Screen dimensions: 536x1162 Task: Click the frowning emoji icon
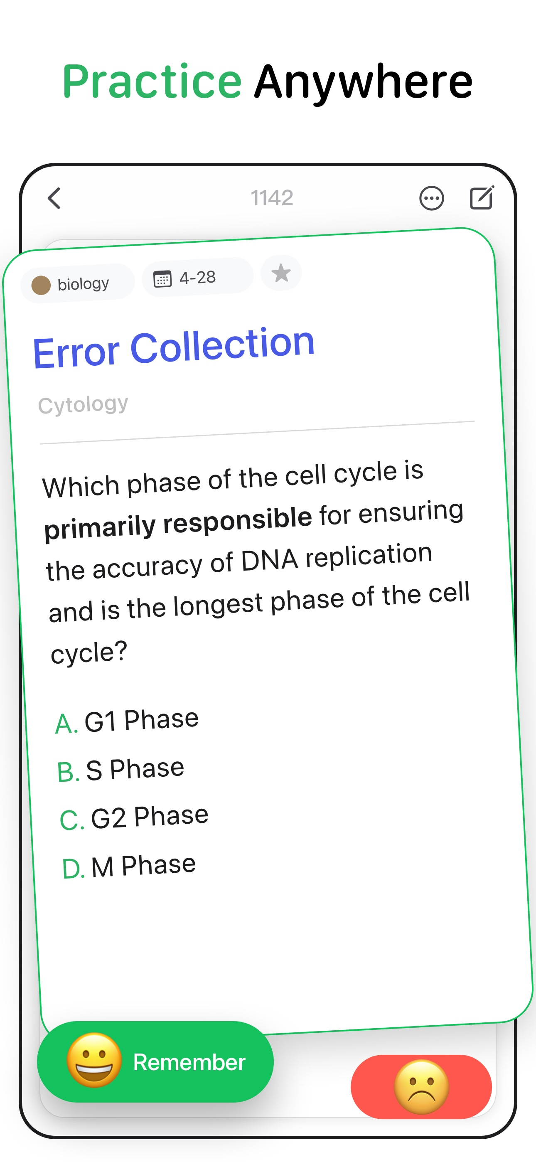421,1087
